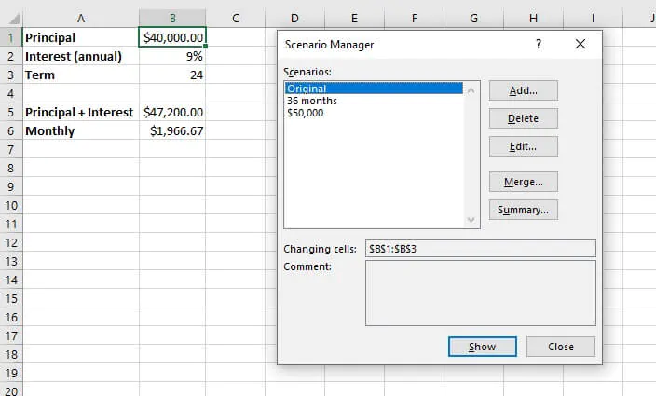Select row 1 header
This screenshot has width=656, height=396.
point(11,37)
